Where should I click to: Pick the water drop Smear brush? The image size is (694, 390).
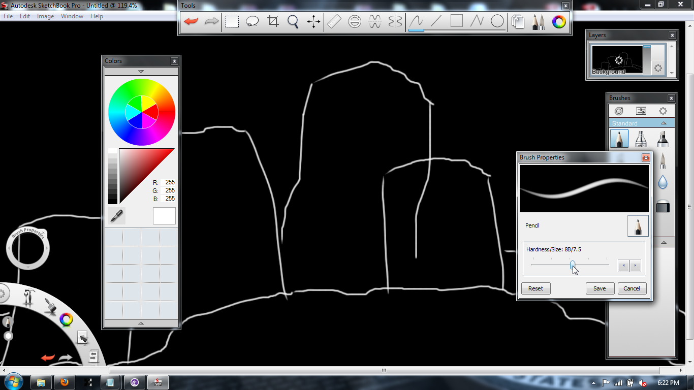(x=663, y=182)
